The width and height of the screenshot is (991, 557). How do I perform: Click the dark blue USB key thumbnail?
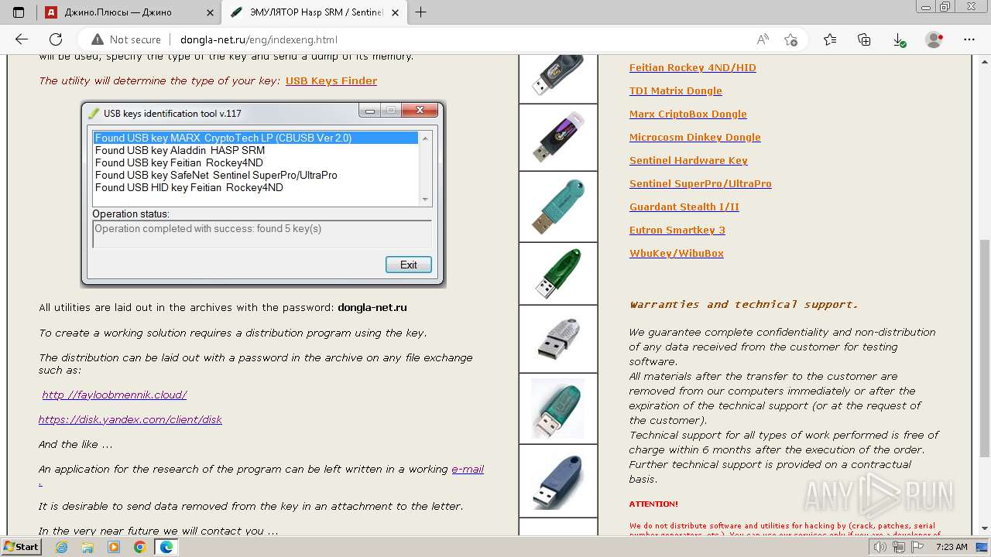[558, 480]
